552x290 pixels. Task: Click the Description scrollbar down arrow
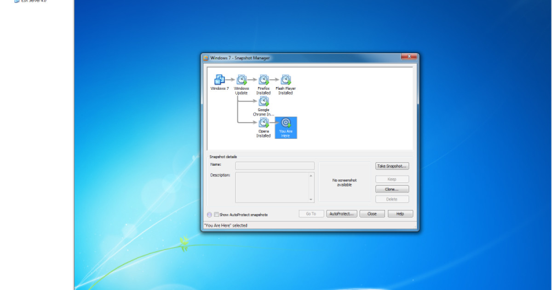311,200
